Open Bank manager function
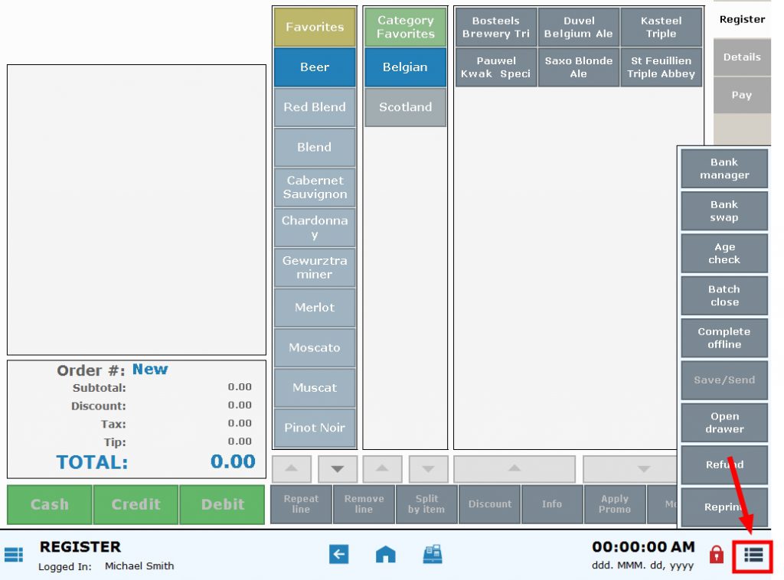This screenshot has width=784, height=580. pyautogui.click(x=724, y=168)
